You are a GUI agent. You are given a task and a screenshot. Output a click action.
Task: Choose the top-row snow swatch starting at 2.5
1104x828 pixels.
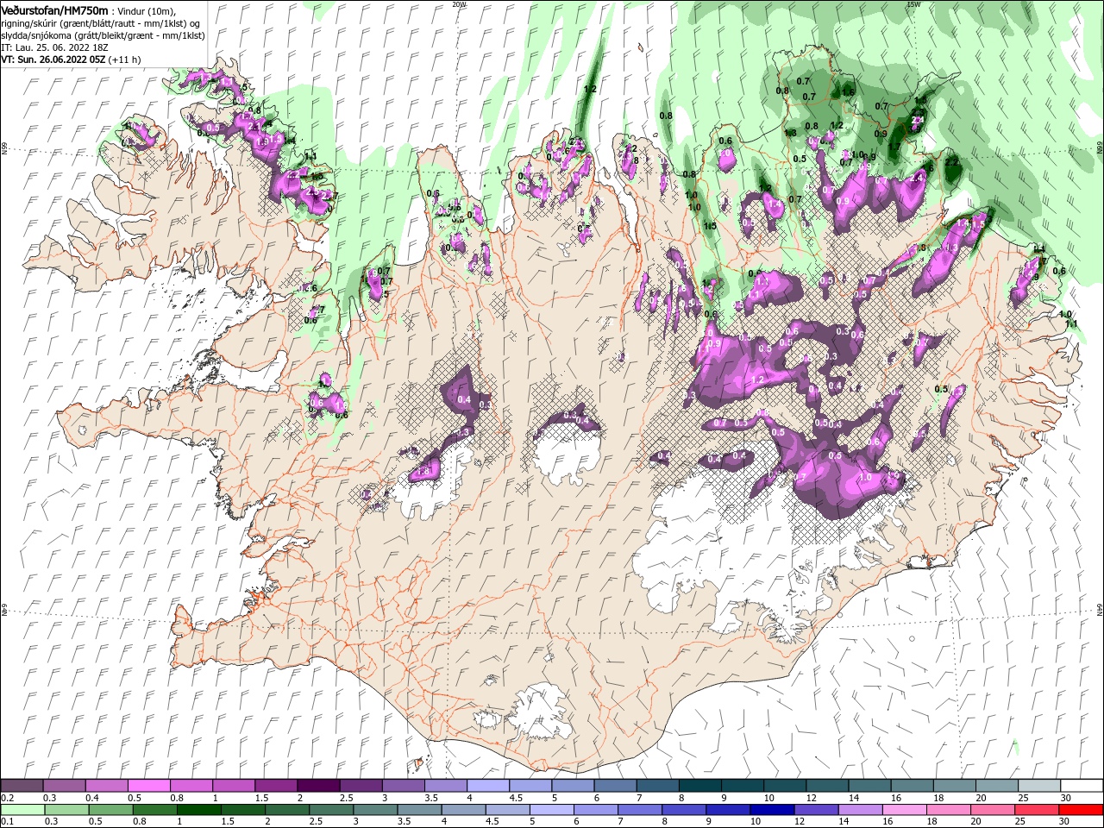361,786
